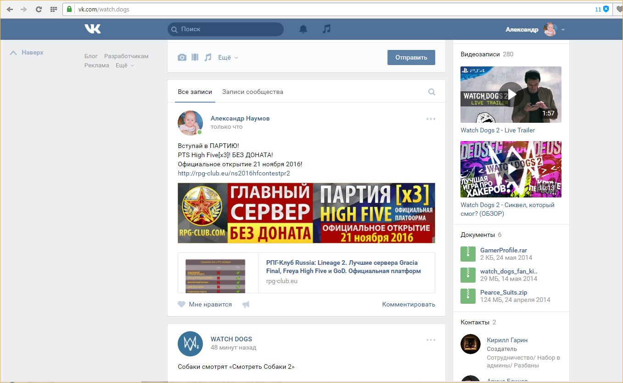Attach a video using the film icon

point(195,57)
